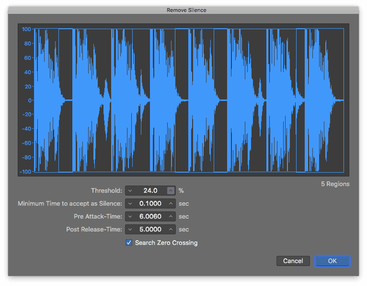The width and height of the screenshot is (367, 286).
Task: Cancel the Remove Silence dialog
Action: (x=293, y=261)
